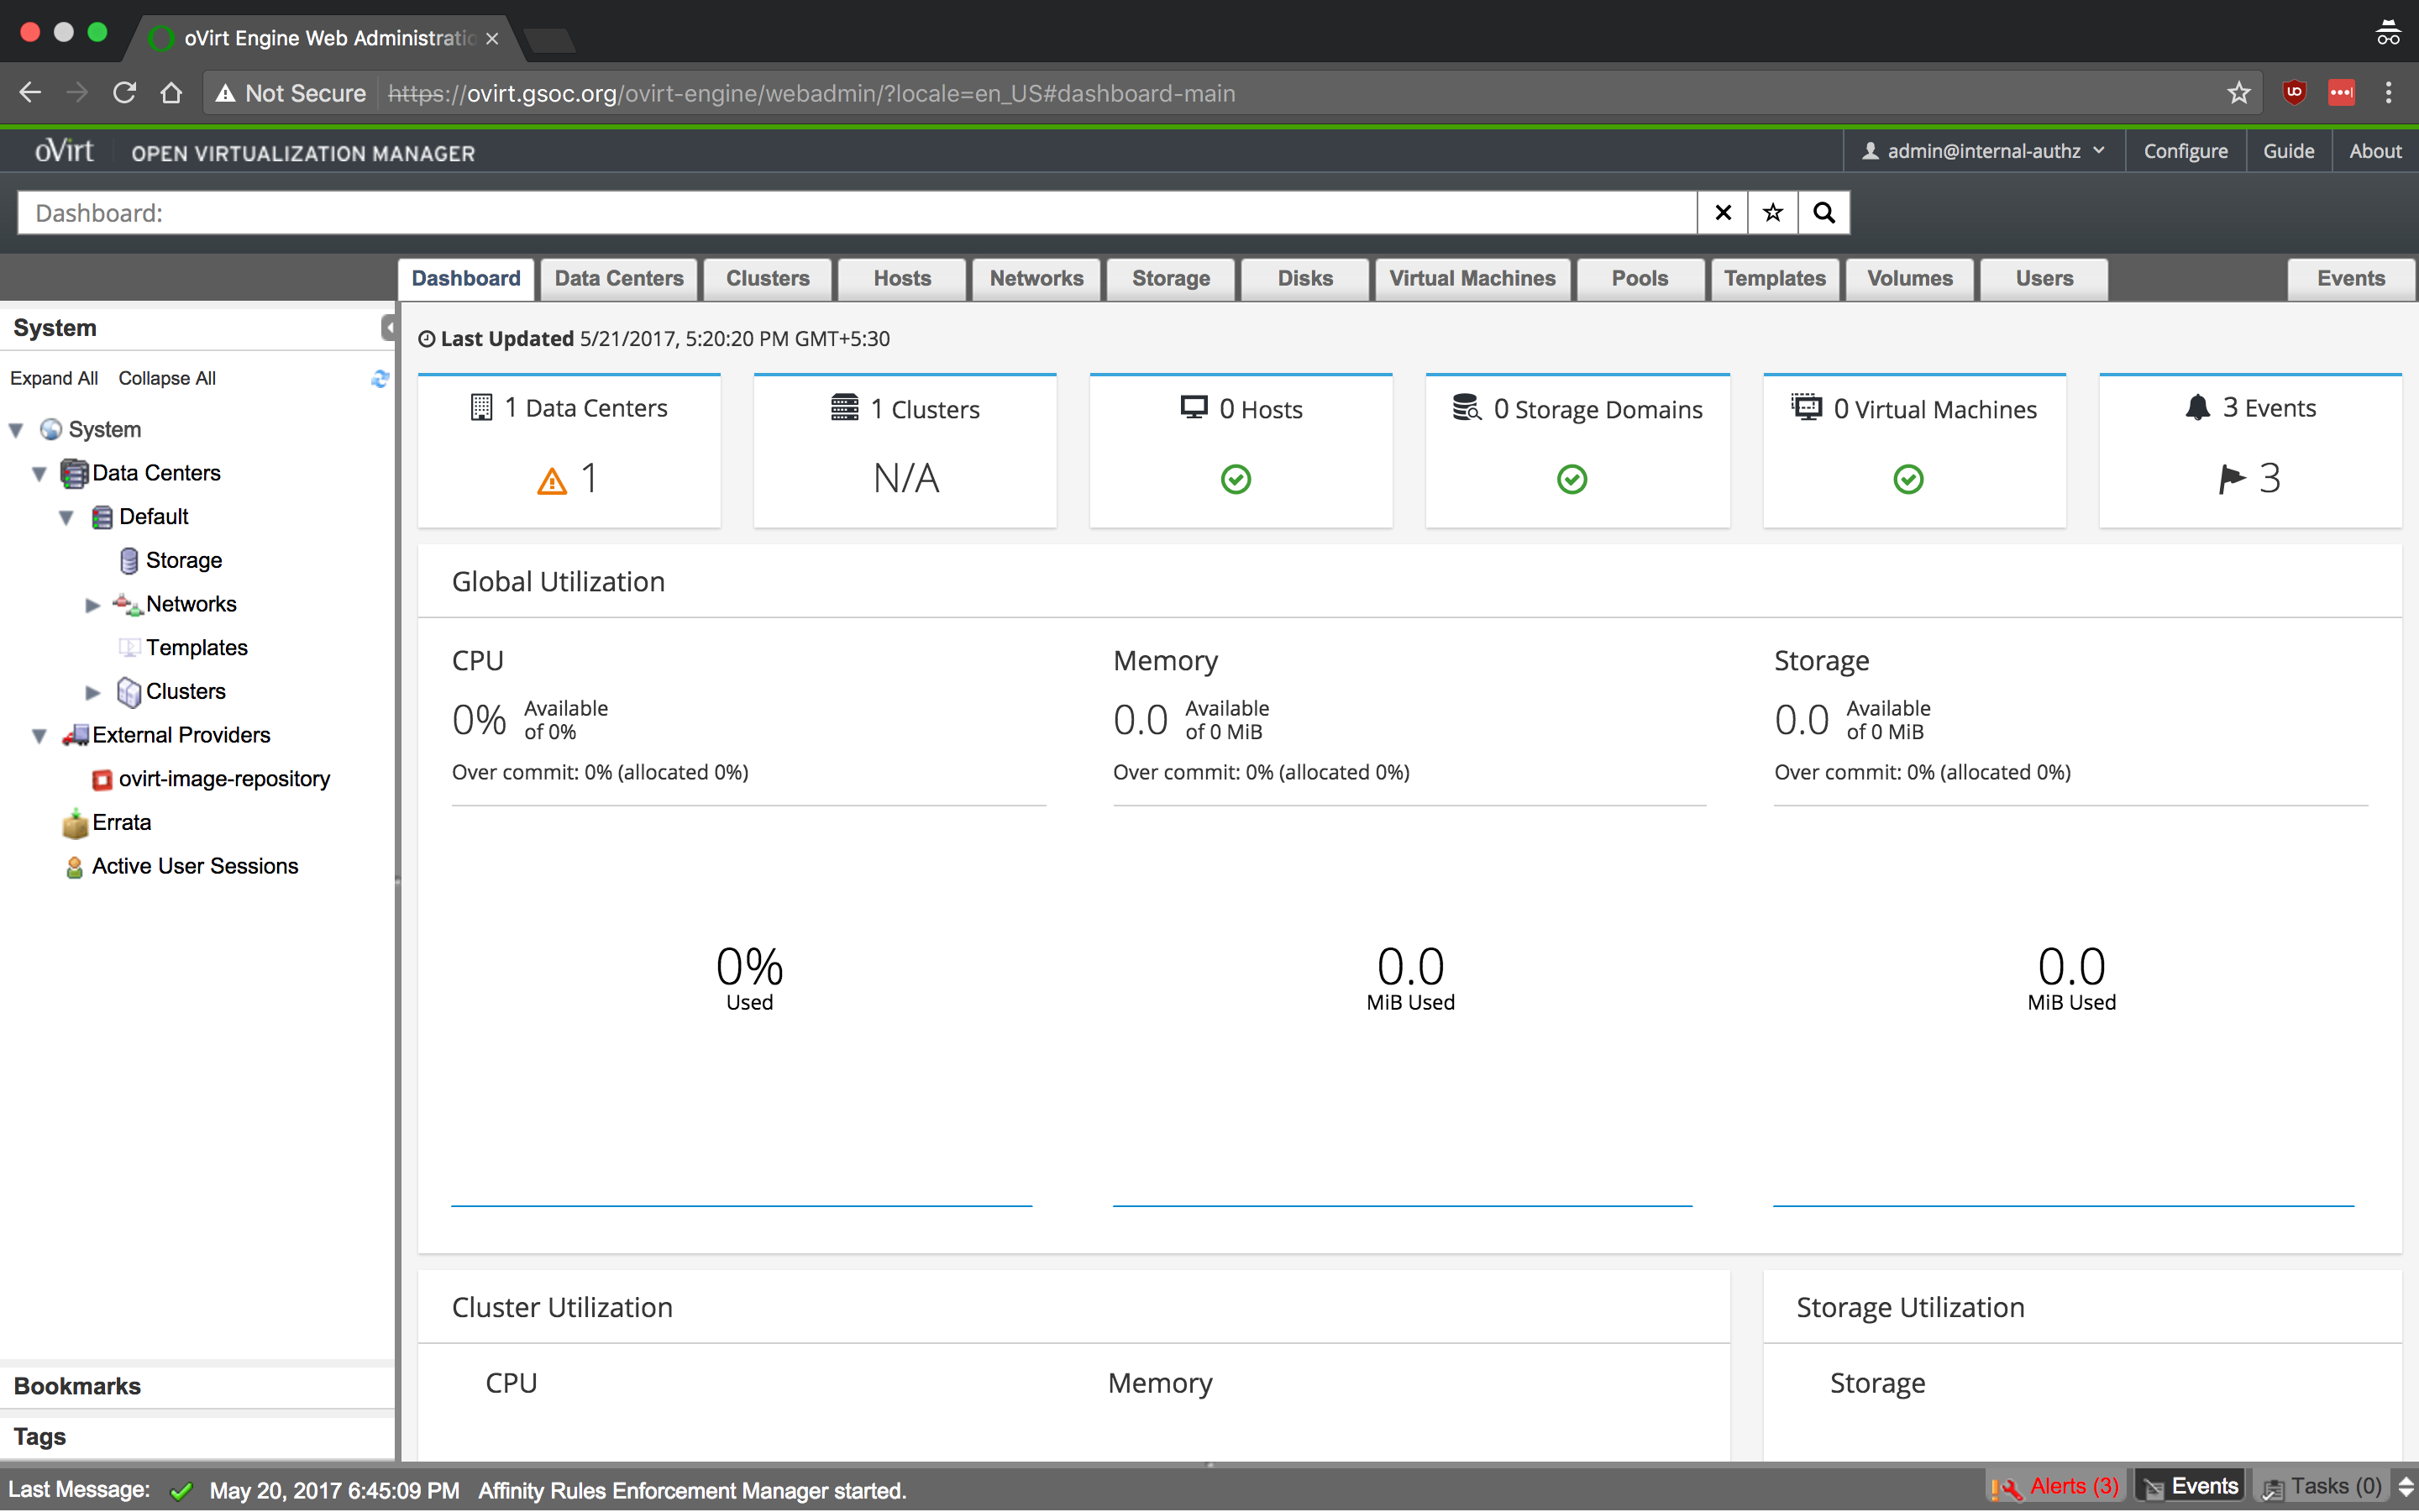Open browser three-dot menu

pos(2389,92)
